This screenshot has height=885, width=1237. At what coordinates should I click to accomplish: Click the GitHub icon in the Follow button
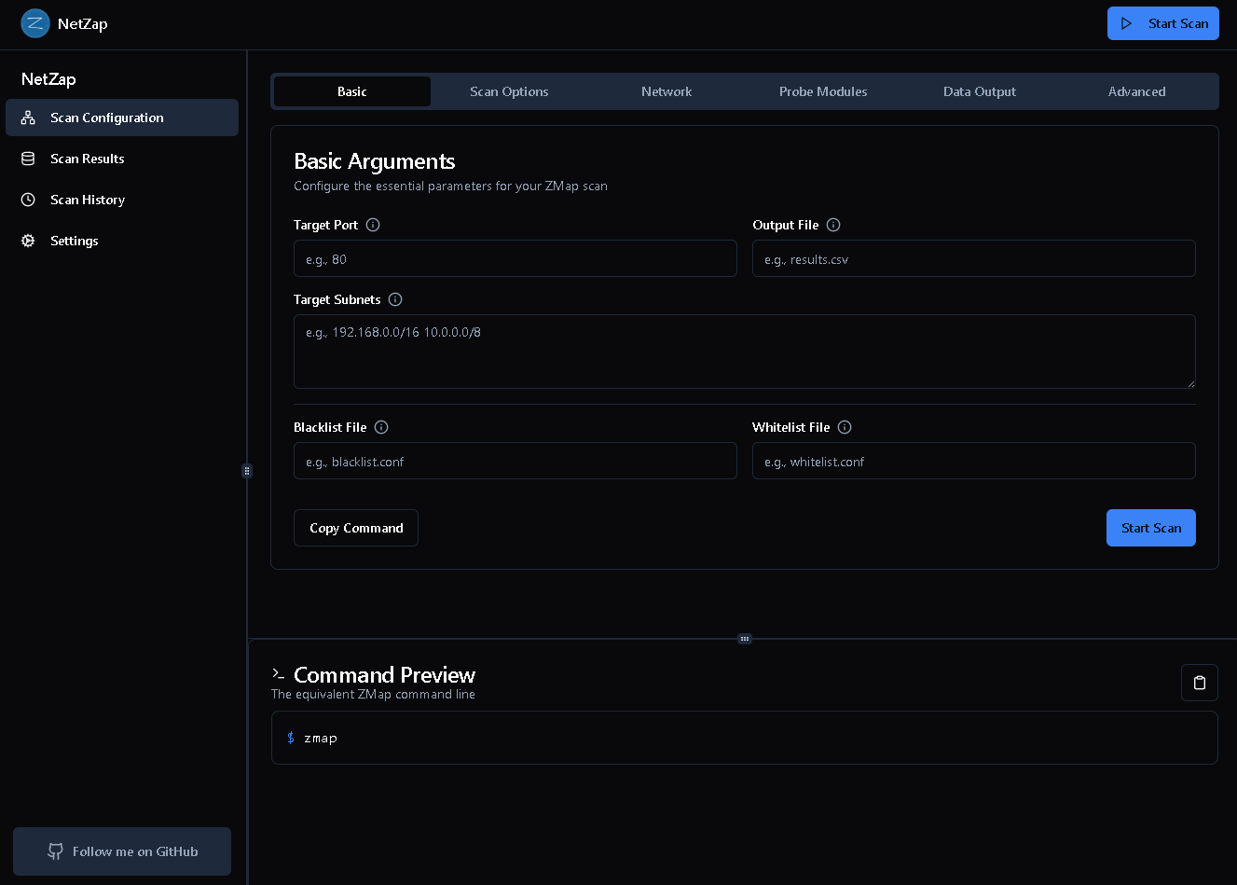coord(56,851)
